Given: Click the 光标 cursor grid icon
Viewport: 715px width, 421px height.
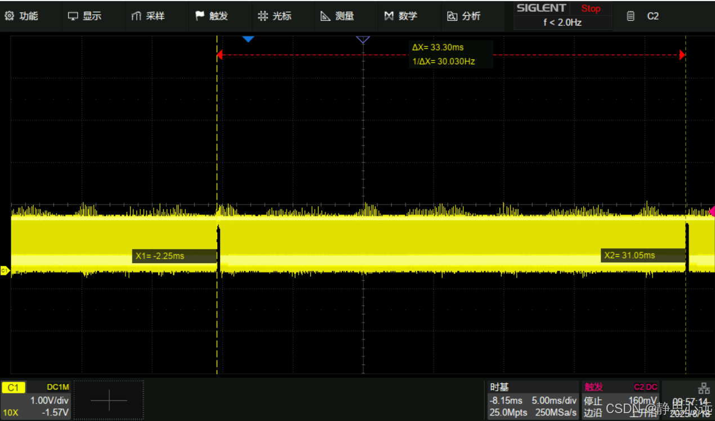Looking at the screenshot, I should tap(262, 16).
